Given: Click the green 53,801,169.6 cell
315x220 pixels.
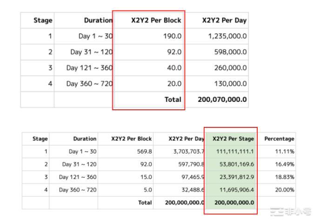Looking at the screenshot, I should coord(235,164).
